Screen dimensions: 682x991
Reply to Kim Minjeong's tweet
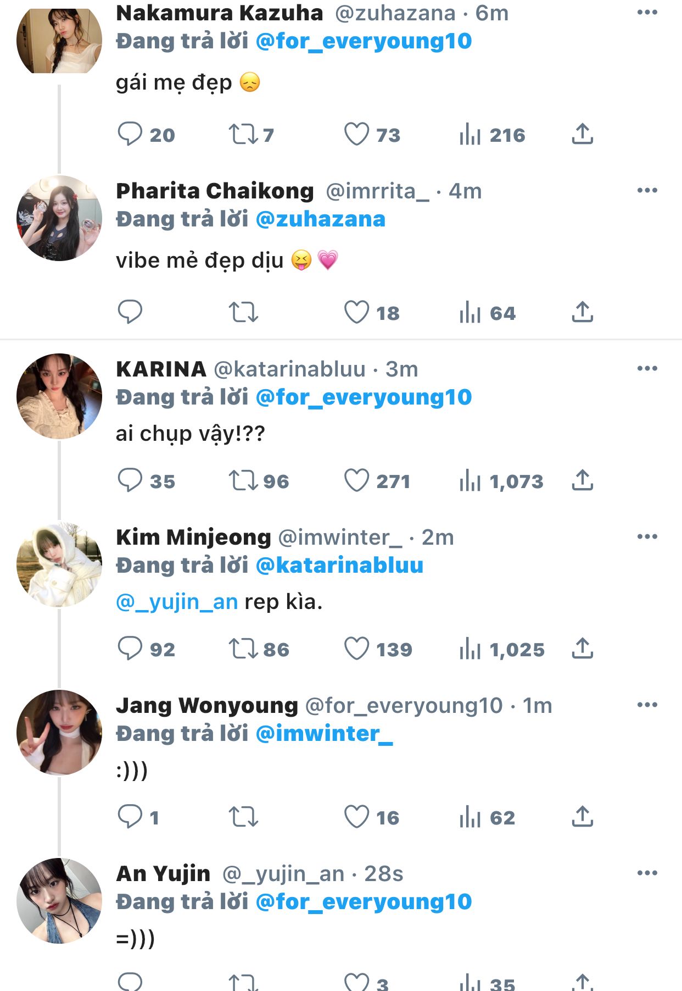coord(130,649)
